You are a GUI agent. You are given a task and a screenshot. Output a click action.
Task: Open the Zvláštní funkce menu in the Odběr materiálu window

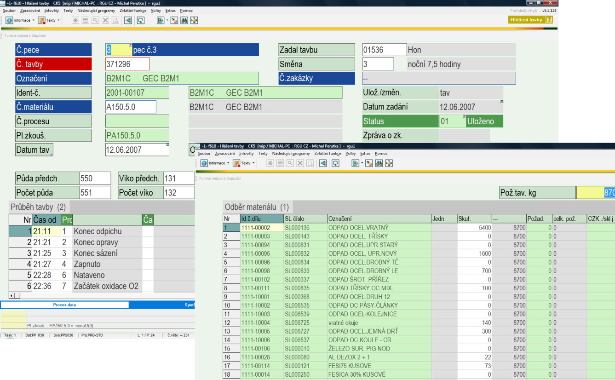[328, 153]
